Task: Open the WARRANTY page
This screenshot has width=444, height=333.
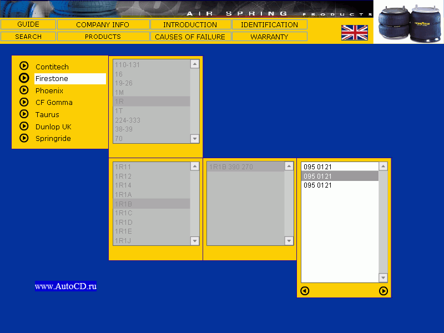Action: click(270, 37)
